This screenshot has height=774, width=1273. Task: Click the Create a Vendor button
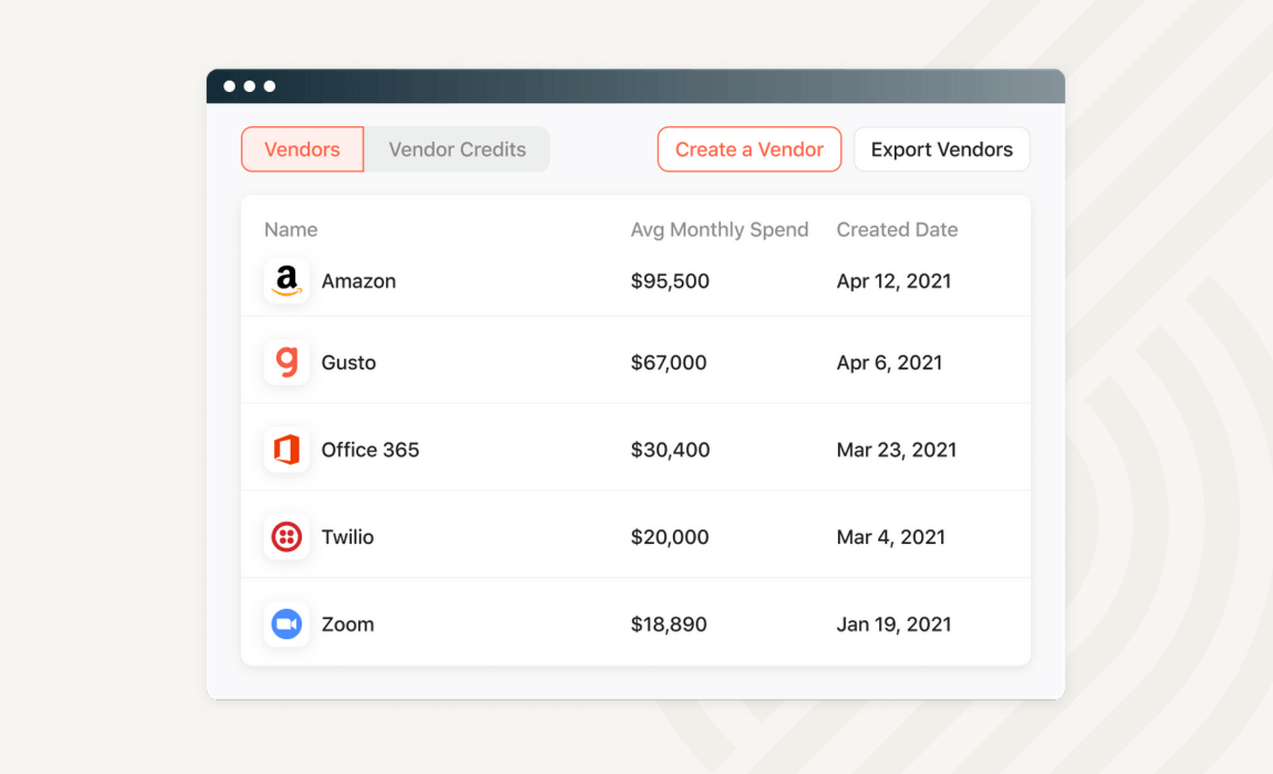pyautogui.click(x=749, y=149)
